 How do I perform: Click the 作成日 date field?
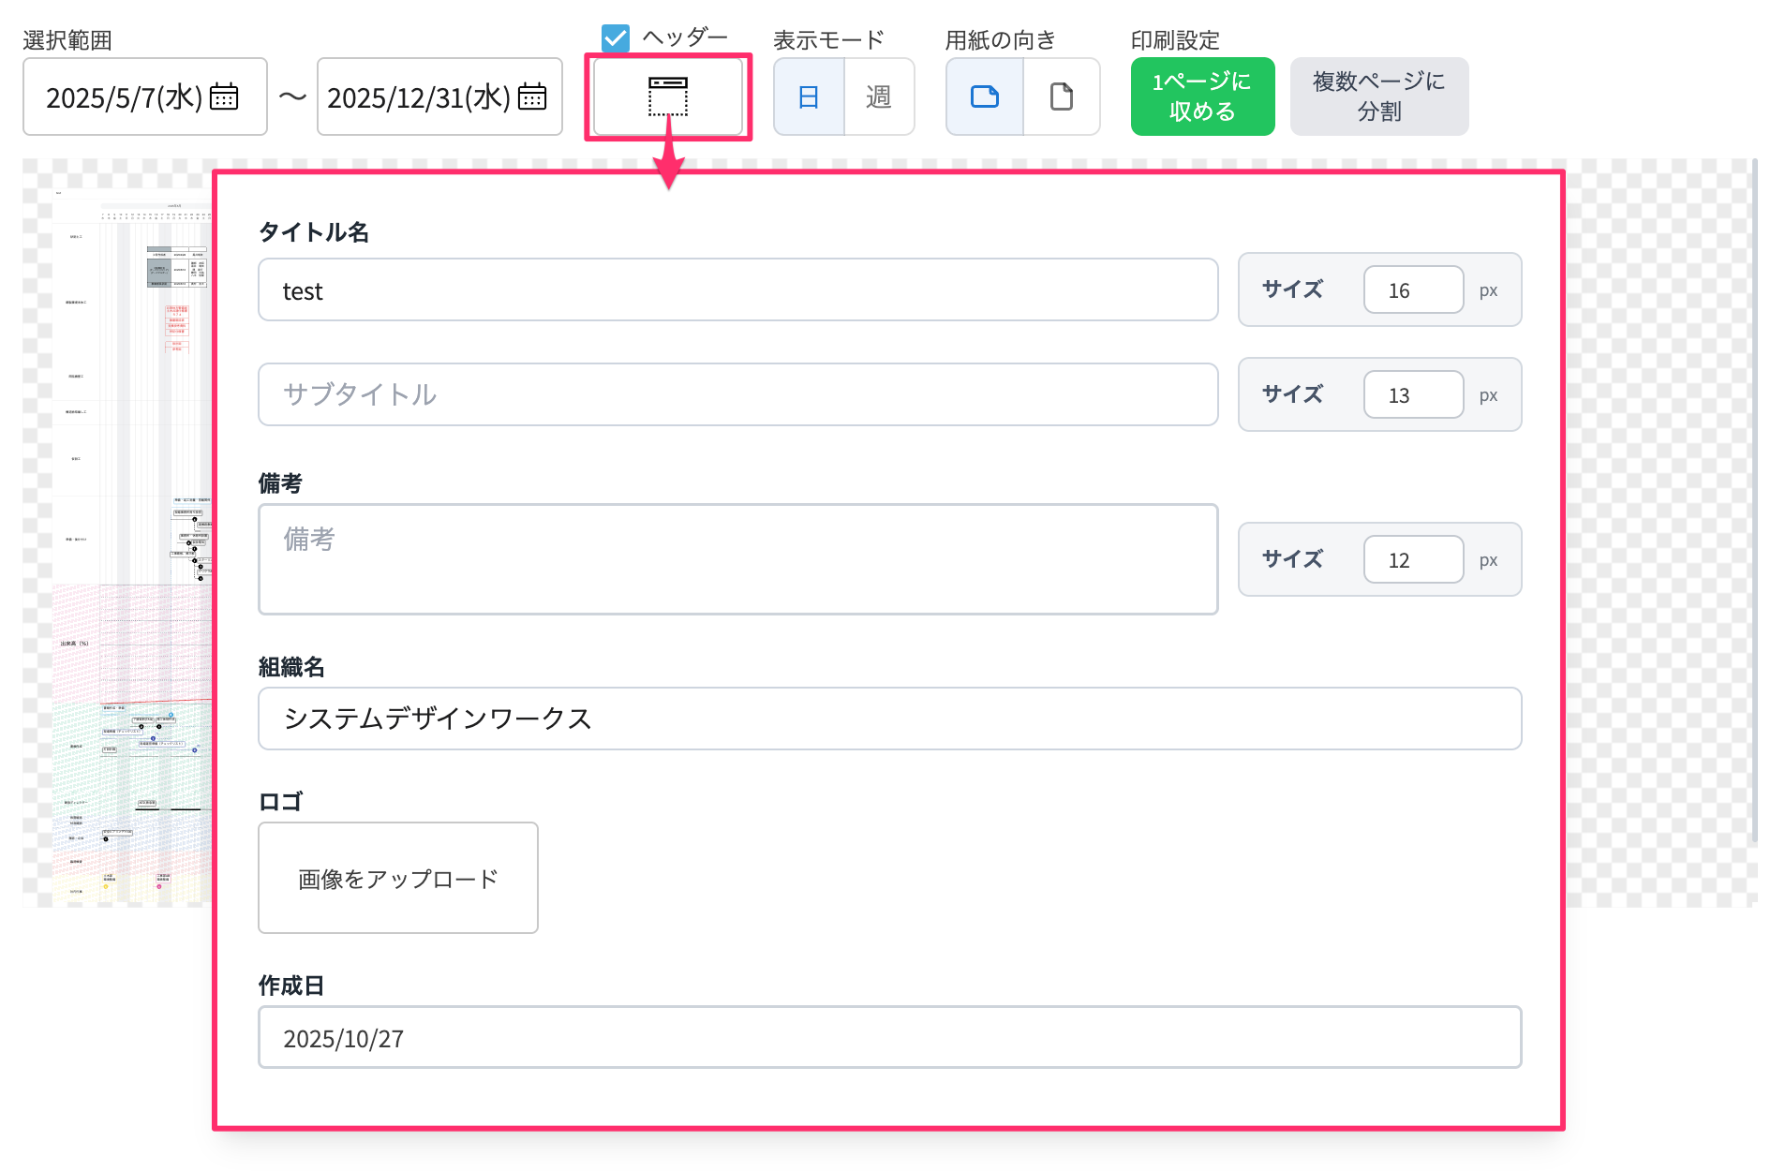point(889,1038)
